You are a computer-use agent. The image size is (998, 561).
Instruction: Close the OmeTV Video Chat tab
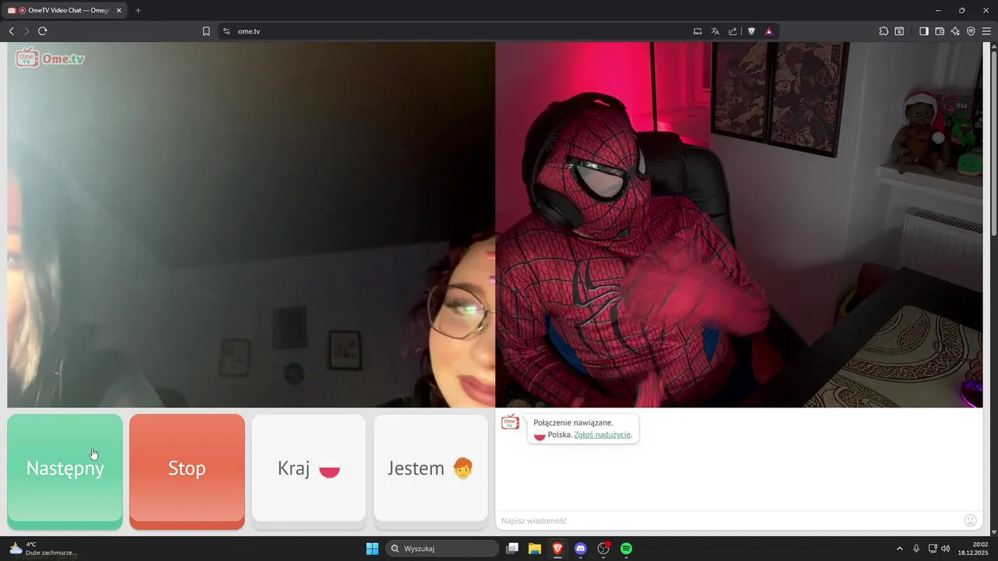point(119,10)
